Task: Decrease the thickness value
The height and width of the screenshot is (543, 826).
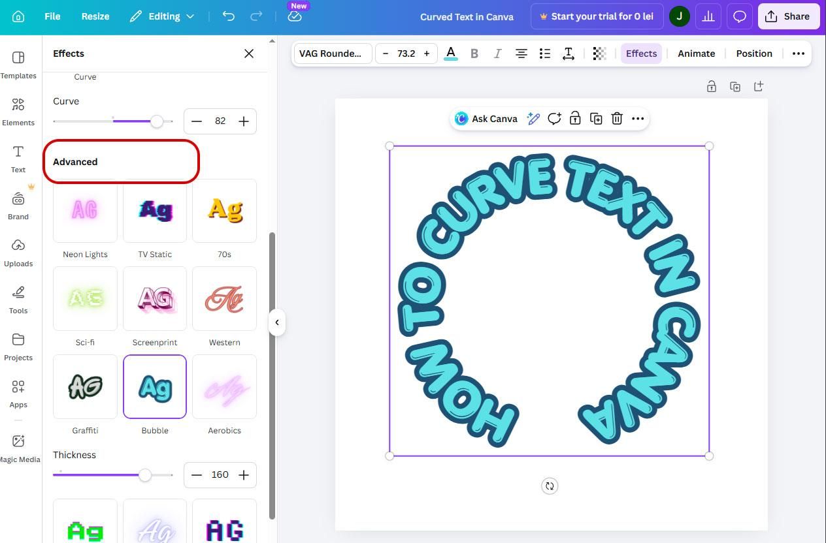Action: click(x=197, y=475)
